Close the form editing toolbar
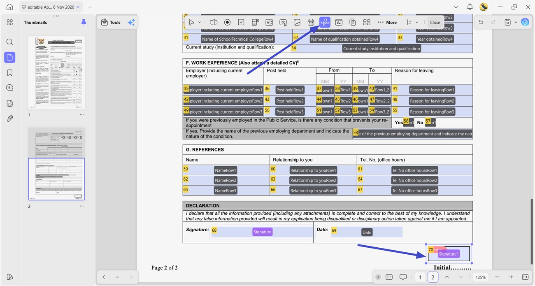535x286 pixels. (435, 22)
